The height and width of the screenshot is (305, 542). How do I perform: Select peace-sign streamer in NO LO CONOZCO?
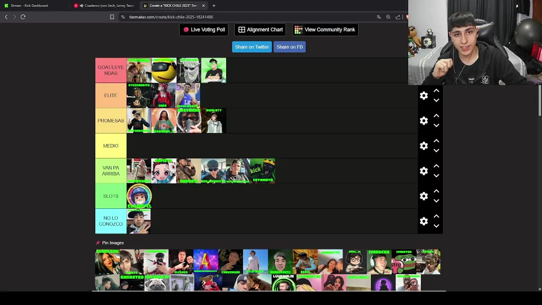(x=139, y=221)
